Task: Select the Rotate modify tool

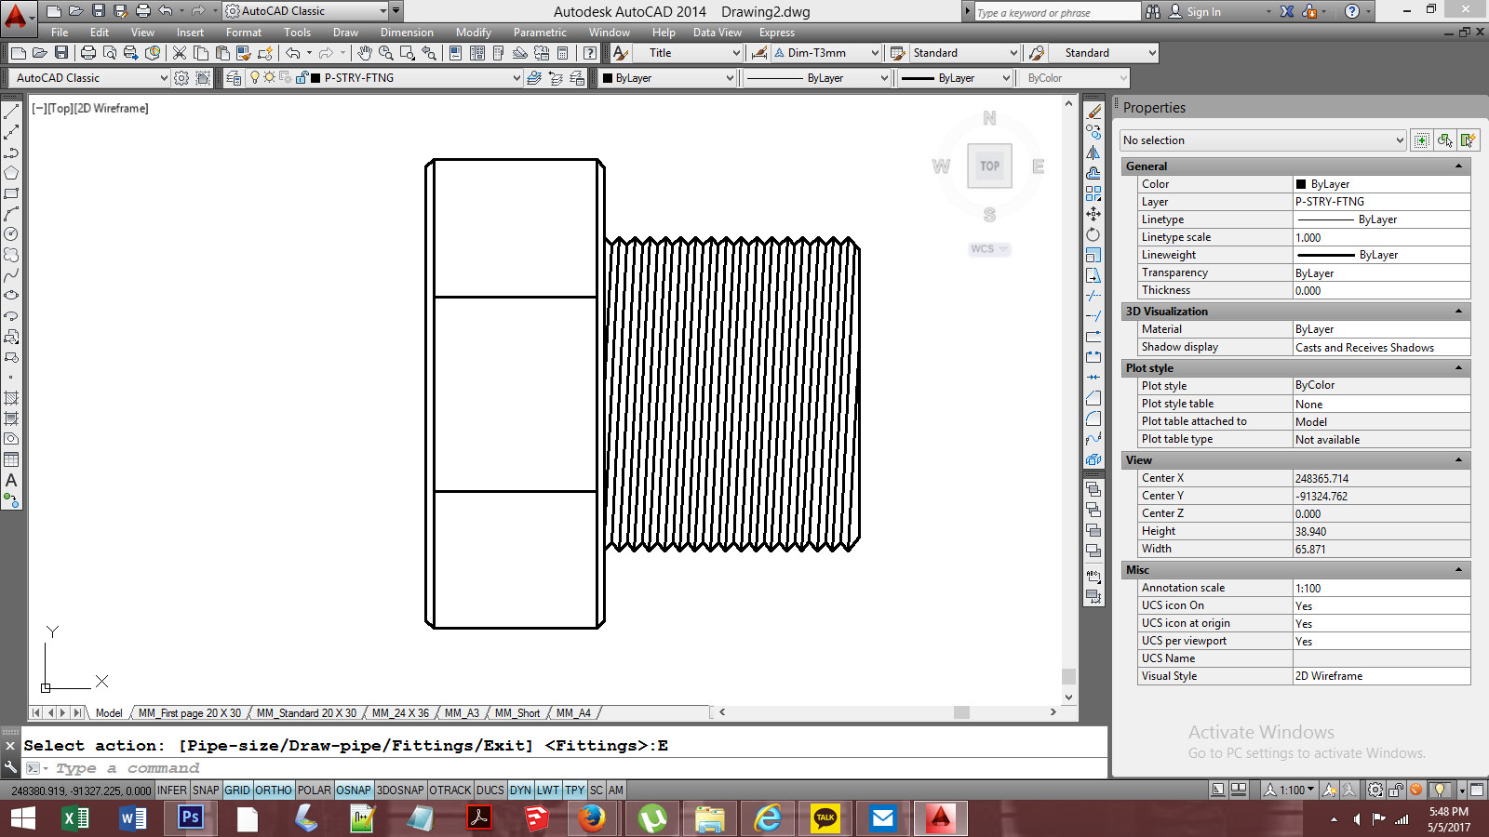Action: pos(1093,234)
